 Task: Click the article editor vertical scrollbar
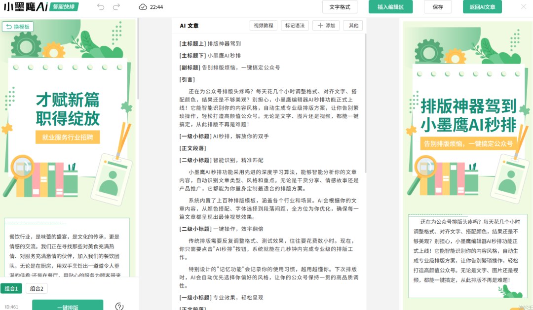point(365,103)
